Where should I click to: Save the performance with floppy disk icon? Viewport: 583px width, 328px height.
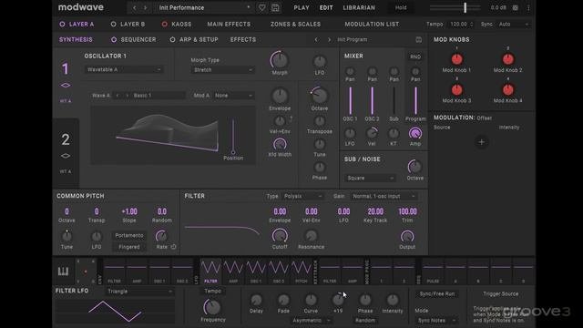pos(275,7)
